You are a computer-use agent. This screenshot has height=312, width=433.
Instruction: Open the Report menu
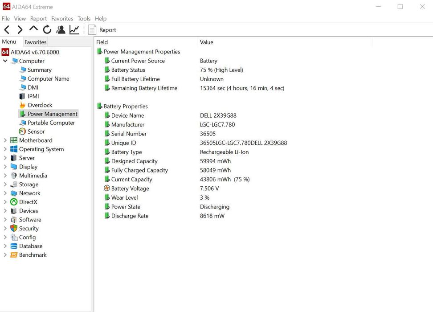[38, 19]
